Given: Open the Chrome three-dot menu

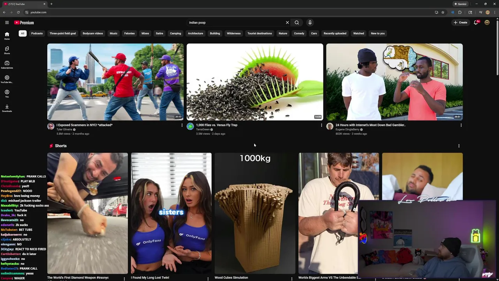Looking at the screenshot, I should tap(495, 12).
